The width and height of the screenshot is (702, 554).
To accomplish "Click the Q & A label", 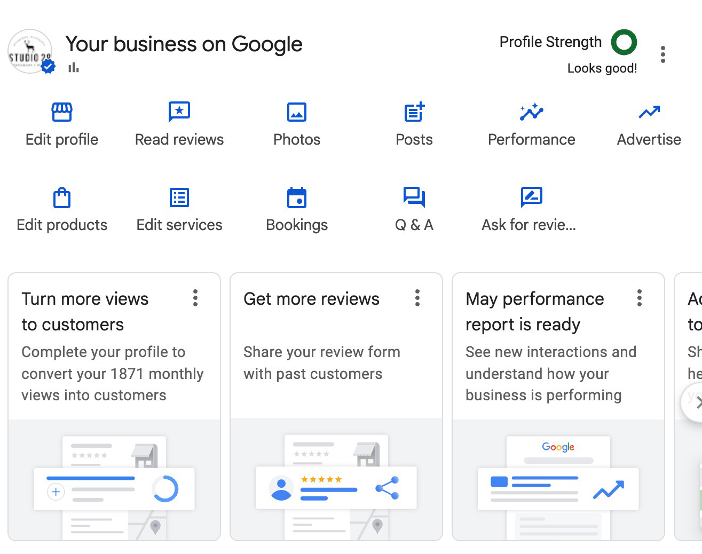I will click(x=414, y=225).
